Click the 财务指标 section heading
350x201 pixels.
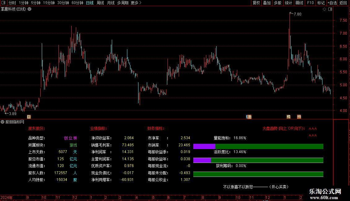tap(156, 128)
